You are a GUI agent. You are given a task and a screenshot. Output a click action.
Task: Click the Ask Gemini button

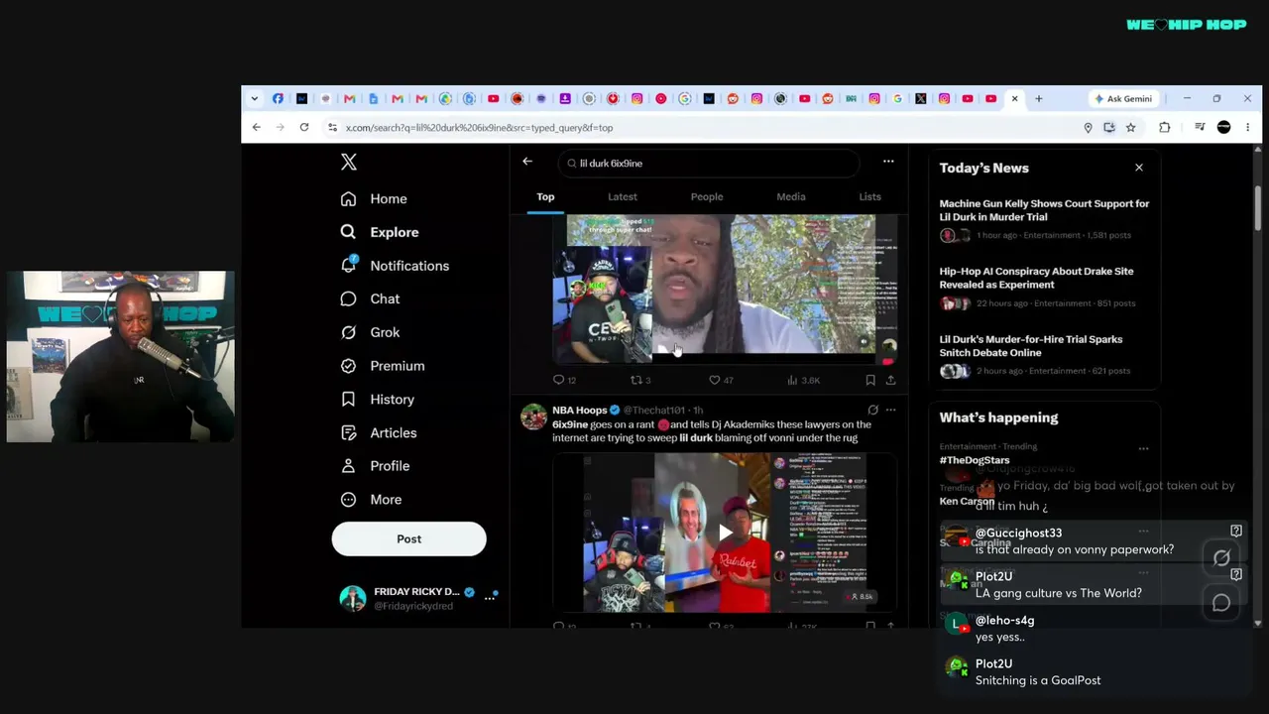pyautogui.click(x=1123, y=98)
